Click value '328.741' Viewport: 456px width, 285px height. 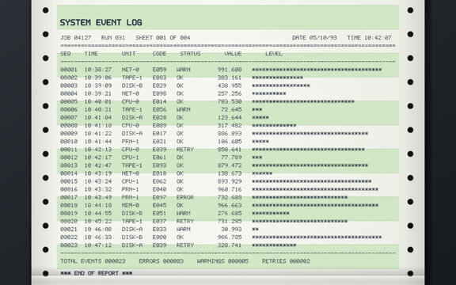tap(230, 245)
